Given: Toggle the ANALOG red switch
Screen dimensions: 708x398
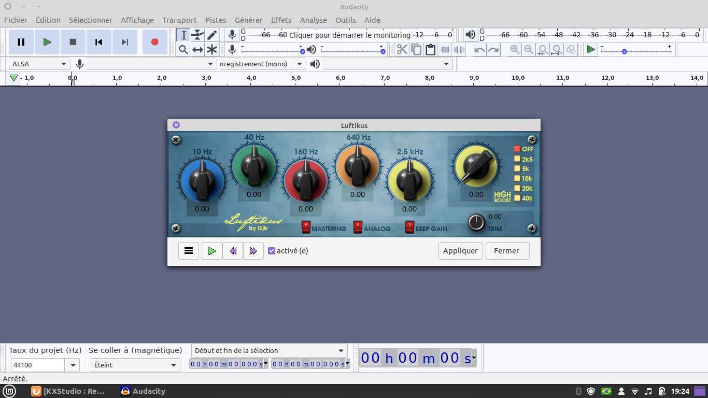Looking at the screenshot, I should pos(358,227).
